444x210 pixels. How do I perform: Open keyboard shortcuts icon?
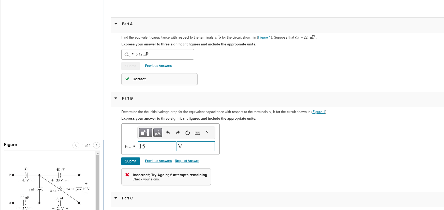click(x=197, y=133)
